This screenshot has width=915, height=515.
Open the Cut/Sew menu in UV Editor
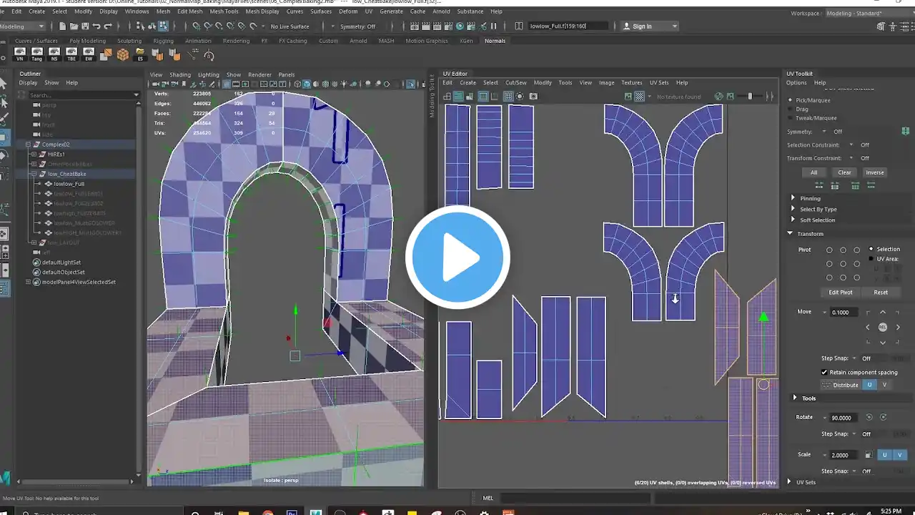click(515, 83)
